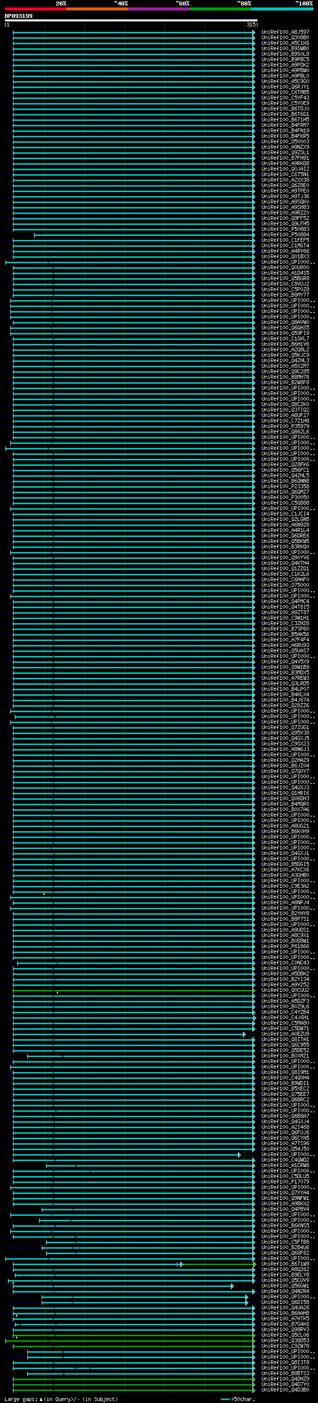The height and width of the screenshot is (1403, 318).
Task: Select the UniRef100_A5DZF3 label
Action: pos(285,1001)
